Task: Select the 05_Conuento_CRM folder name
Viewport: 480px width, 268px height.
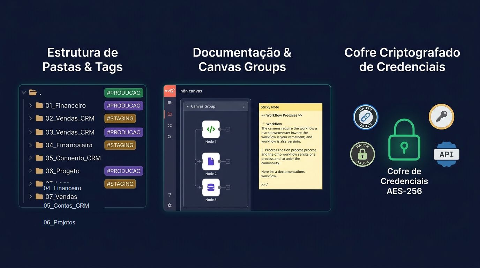Action: point(73,158)
